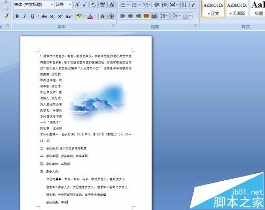
Task: Click the Copy icon in the Clipboard group
Action: click(x=6, y=8)
